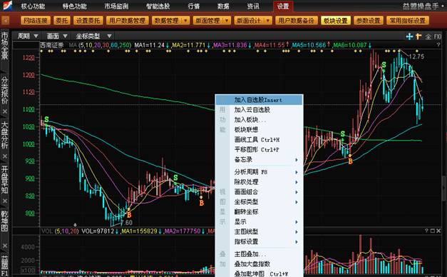Screen dimensions: 447x277
Task: Close the 乾坤图 sidebar tab
Action: pos(5,246)
